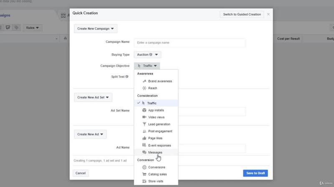Click the Ad Name input field
This screenshot has height=187, width=334.
(212, 148)
